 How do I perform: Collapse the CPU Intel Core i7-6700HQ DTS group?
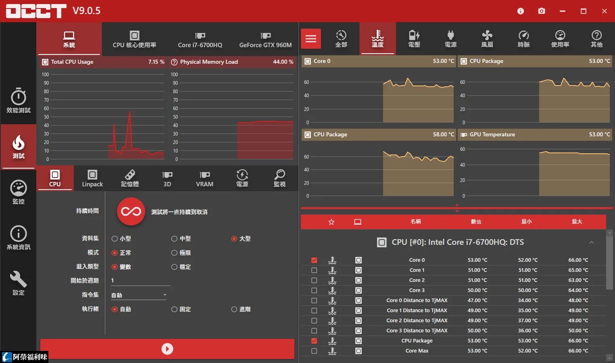pyautogui.click(x=592, y=242)
